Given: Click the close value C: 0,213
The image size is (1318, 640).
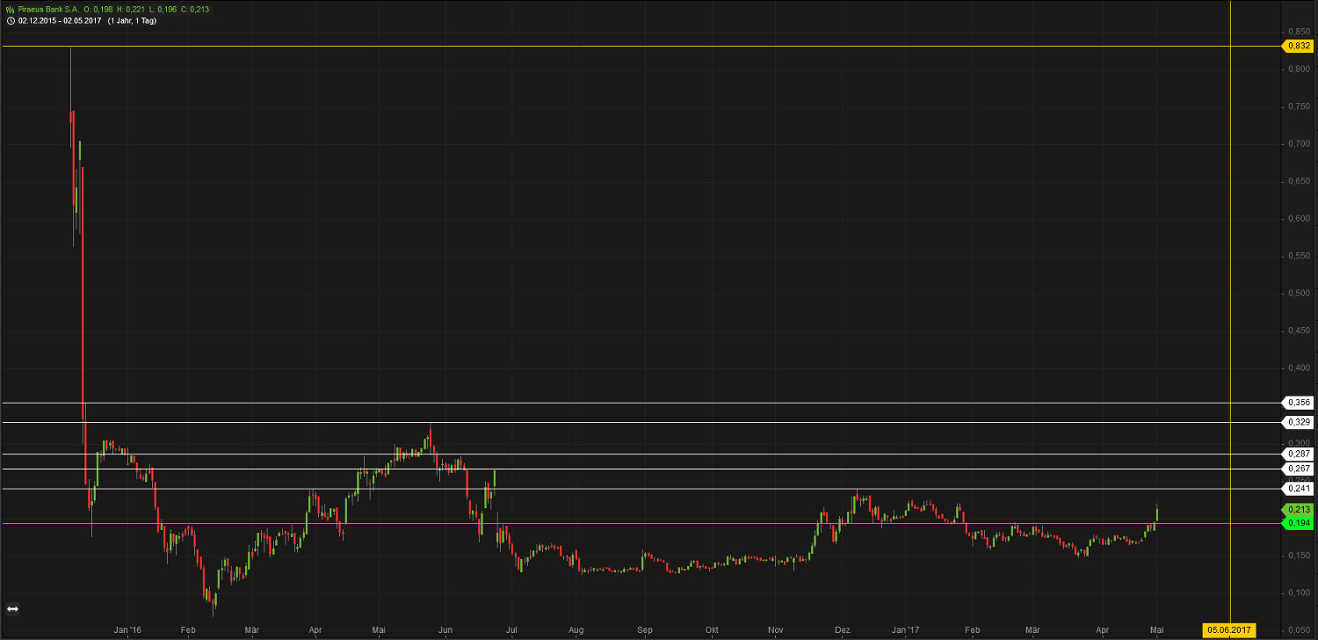Looking at the screenshot, I should [x=195, y=10].
